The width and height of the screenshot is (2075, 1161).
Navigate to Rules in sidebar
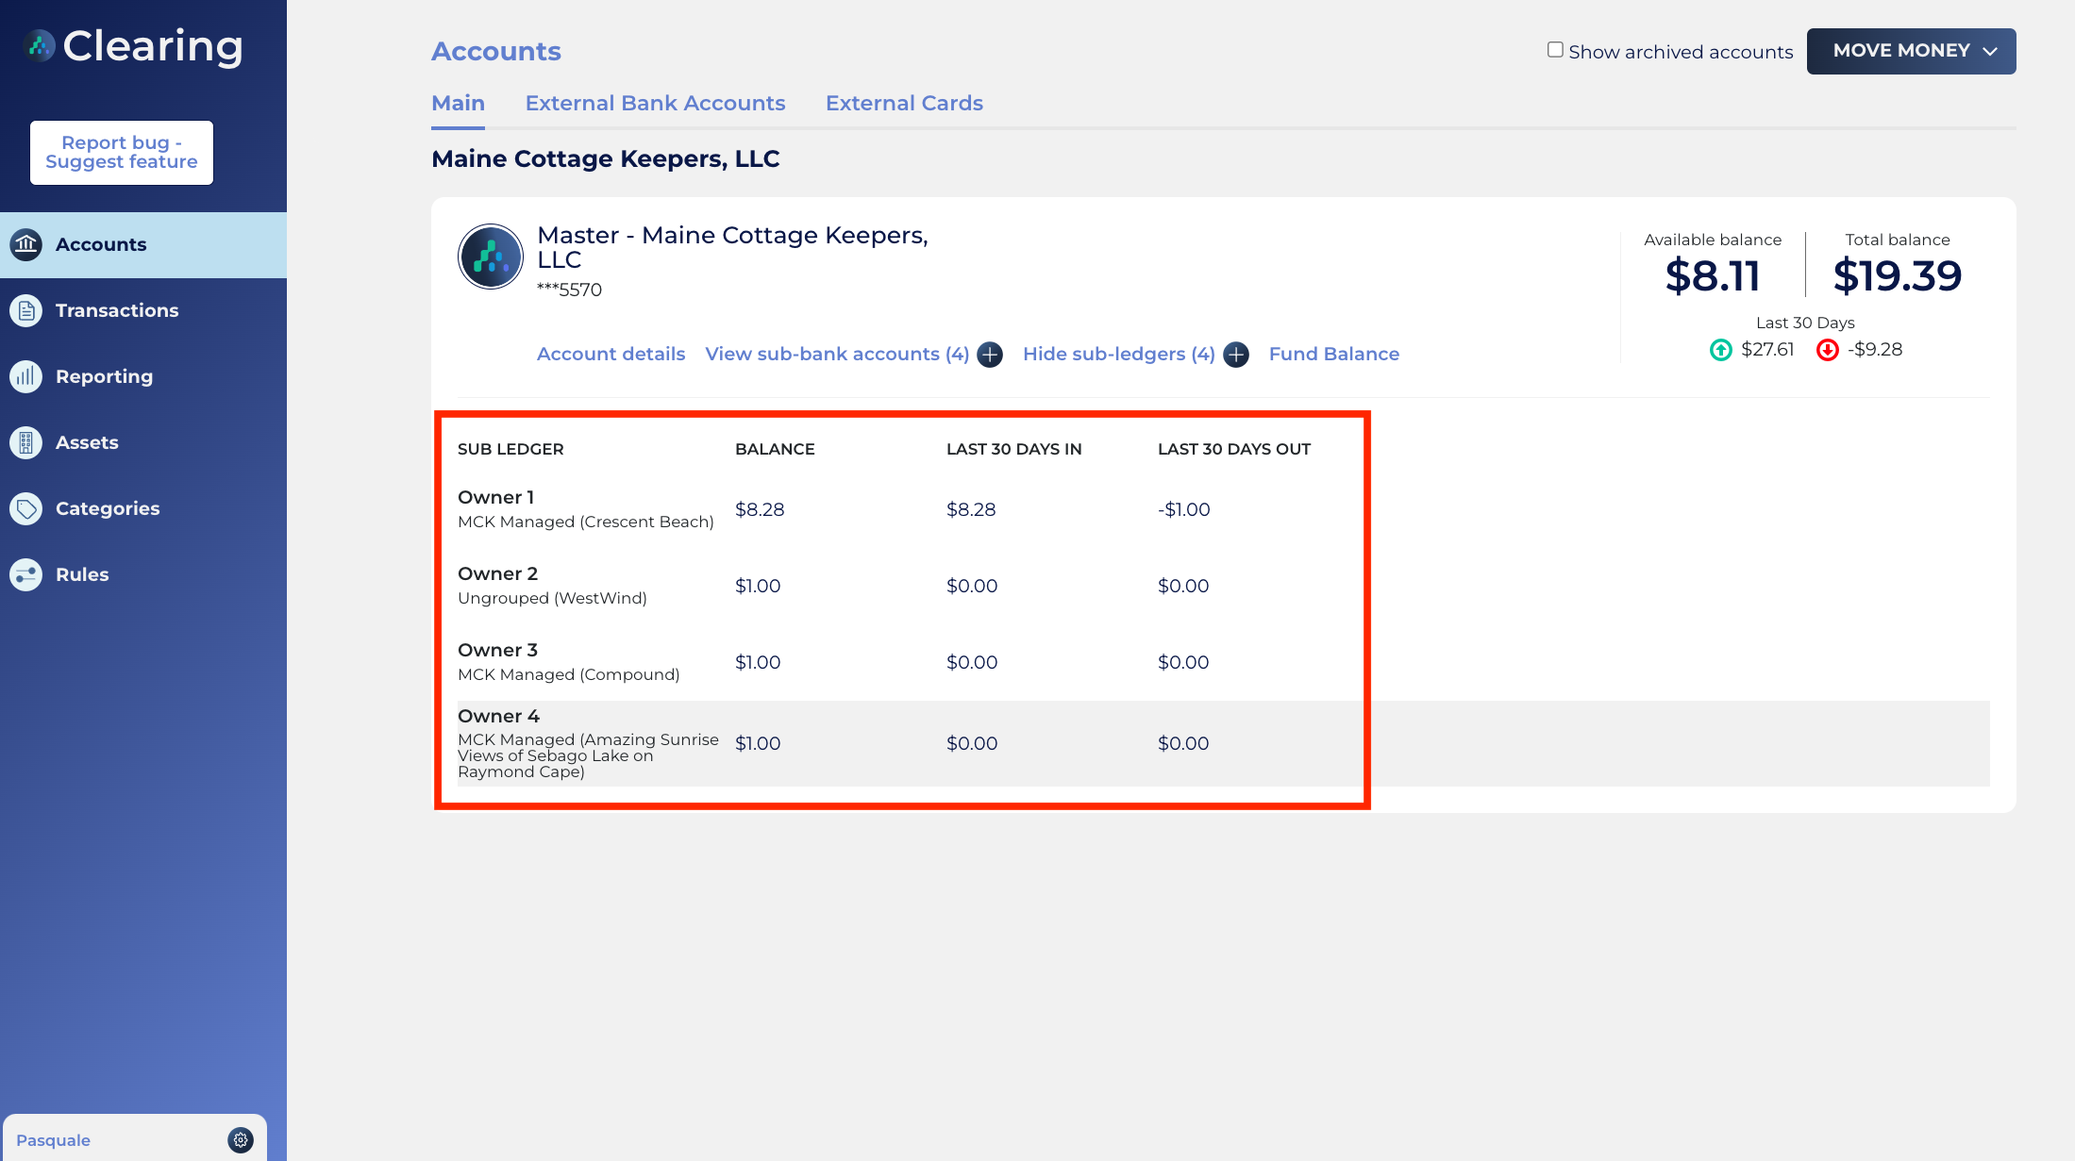(143, 575)
